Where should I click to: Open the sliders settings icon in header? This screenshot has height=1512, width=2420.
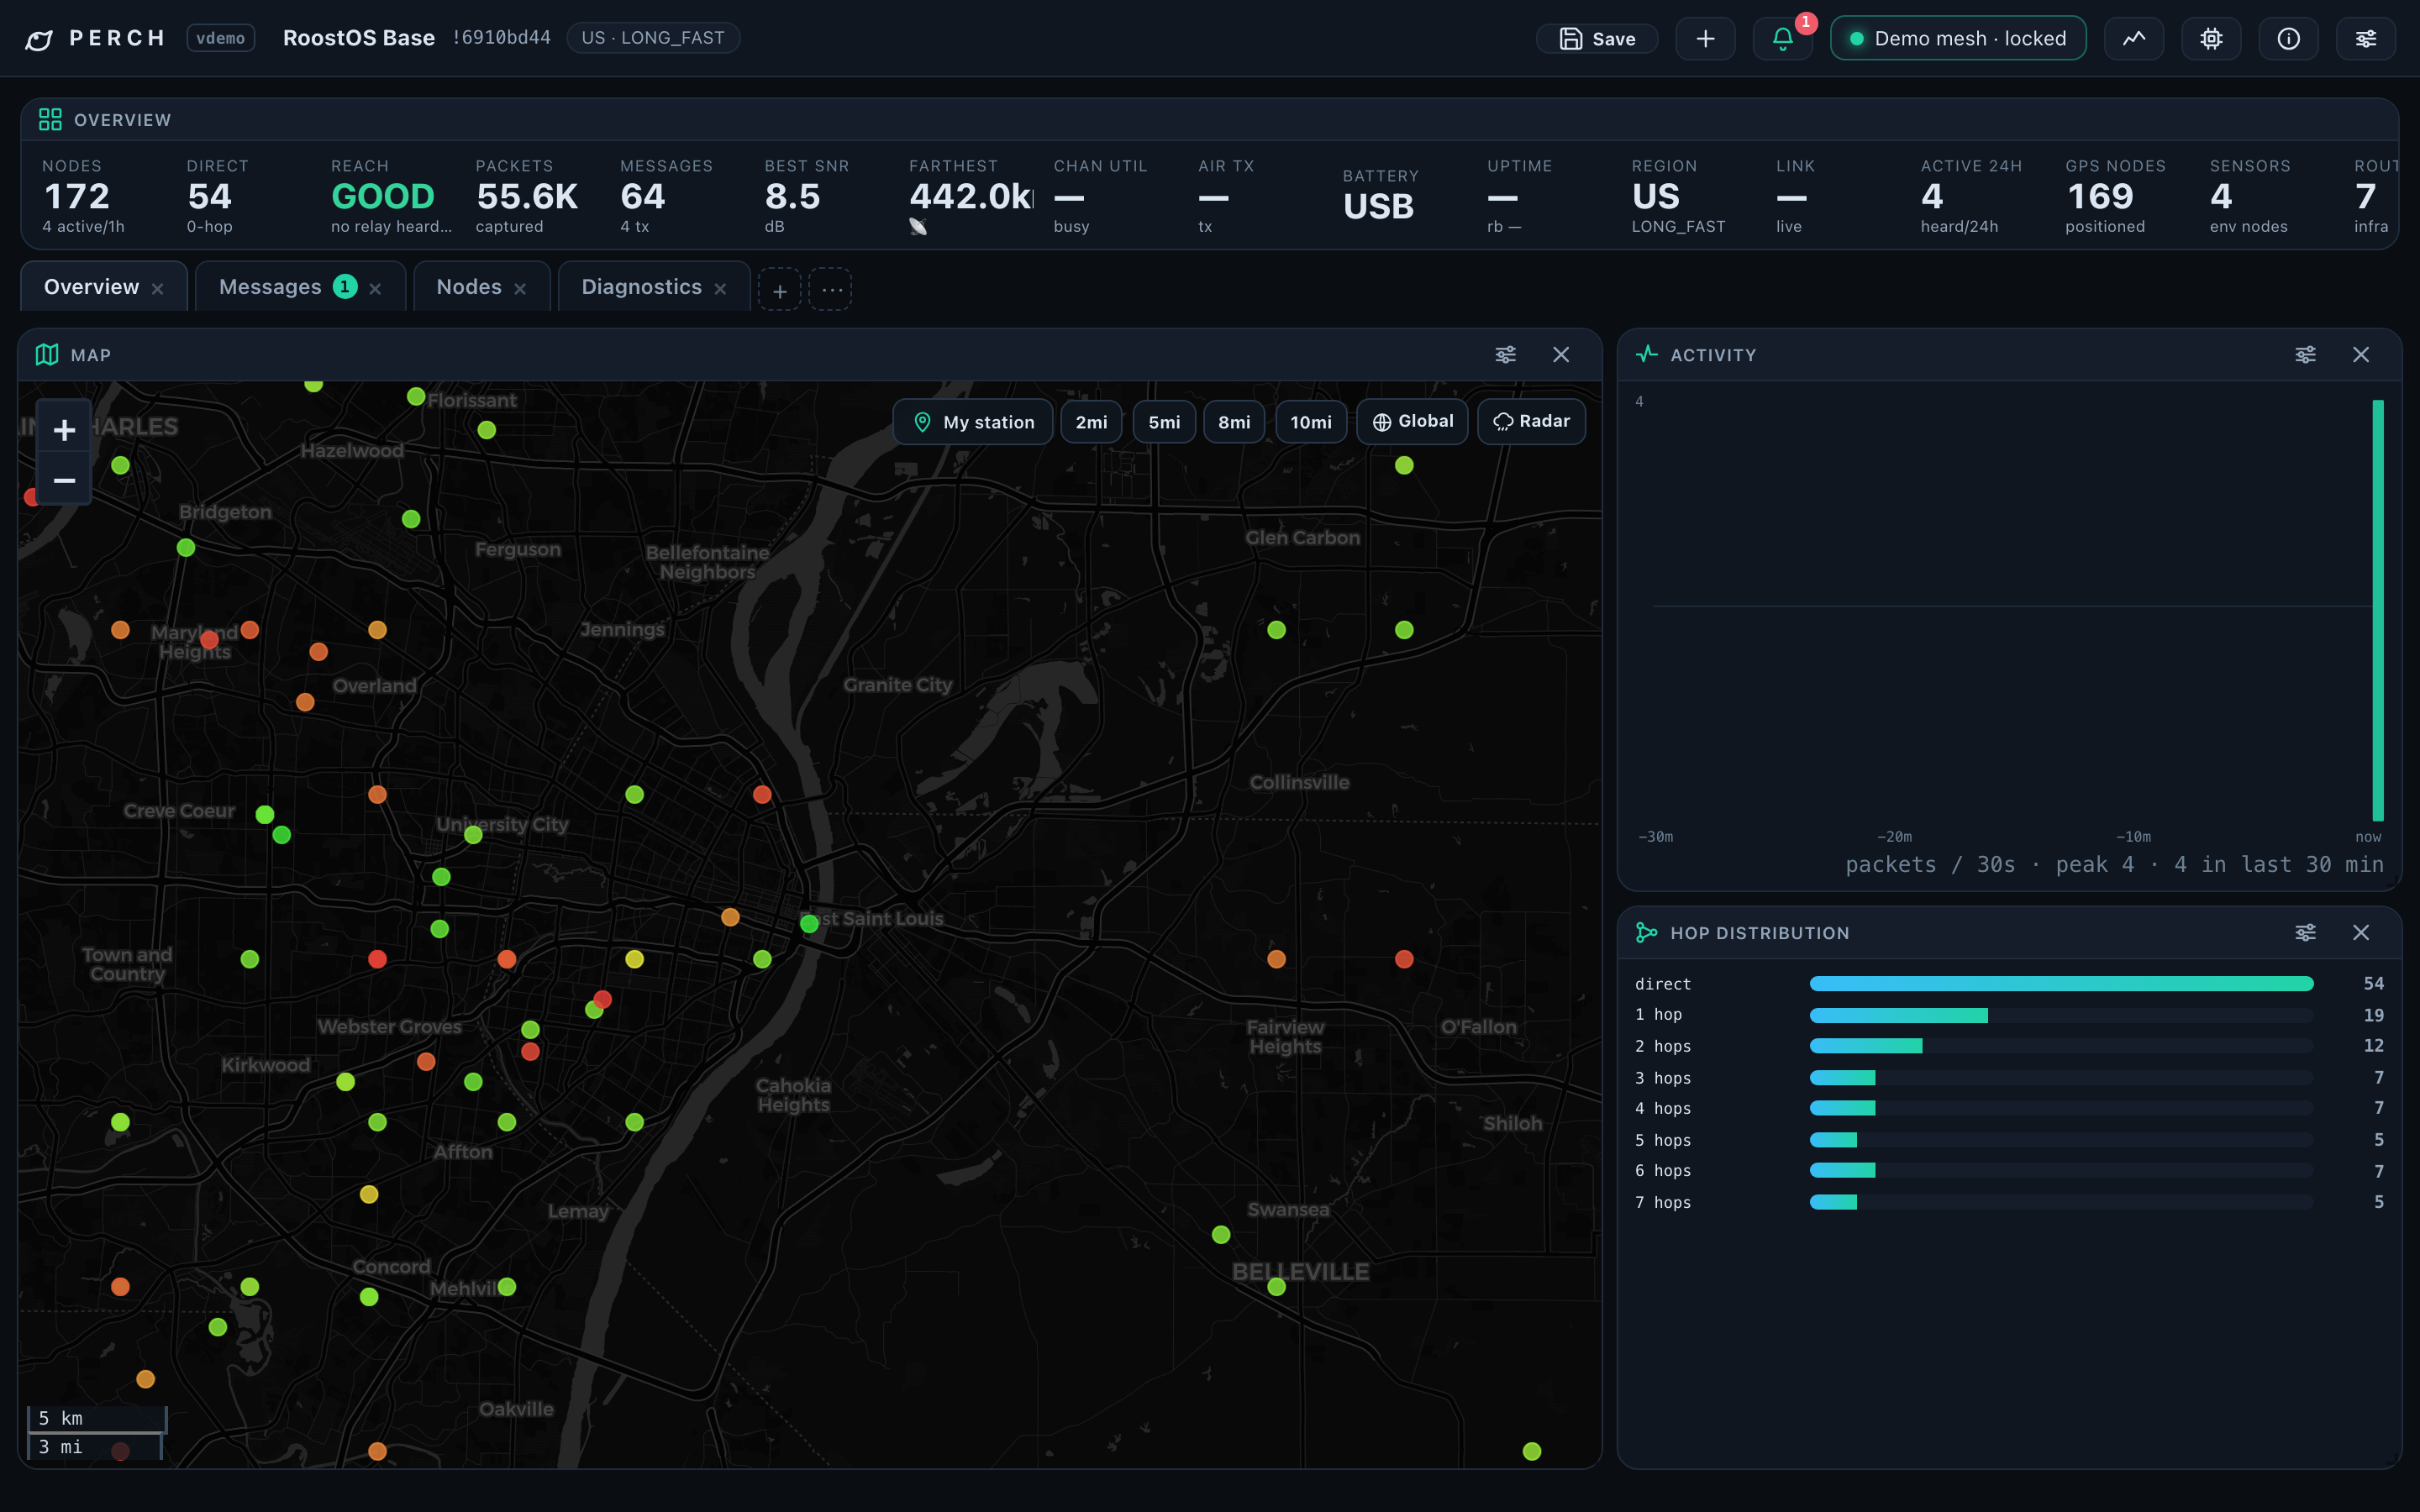pos(2365,39)
